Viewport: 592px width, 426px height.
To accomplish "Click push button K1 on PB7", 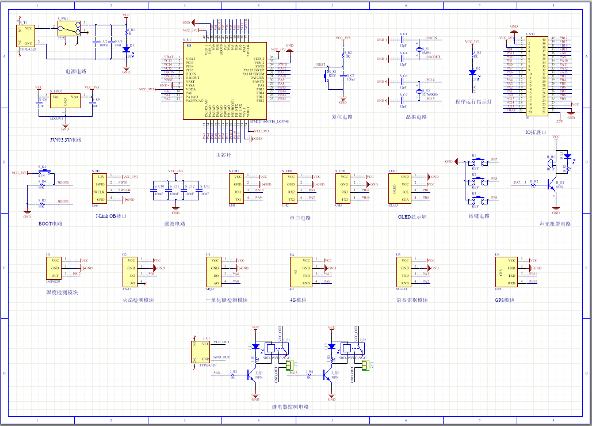I will (x=478, y=162).
